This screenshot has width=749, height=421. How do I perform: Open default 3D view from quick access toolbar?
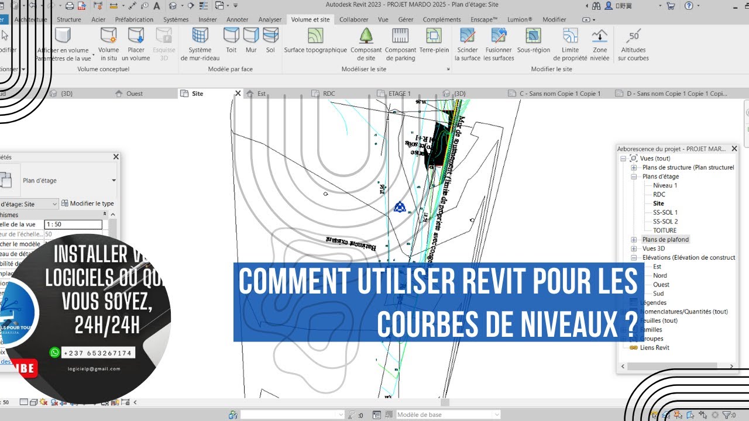click(x=173, y=6)
